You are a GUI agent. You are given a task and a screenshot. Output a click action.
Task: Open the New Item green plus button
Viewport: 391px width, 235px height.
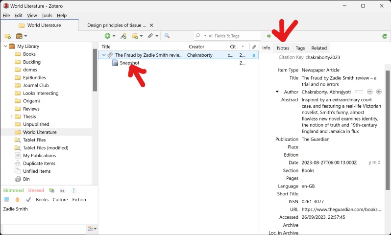[x=107, y=36]
